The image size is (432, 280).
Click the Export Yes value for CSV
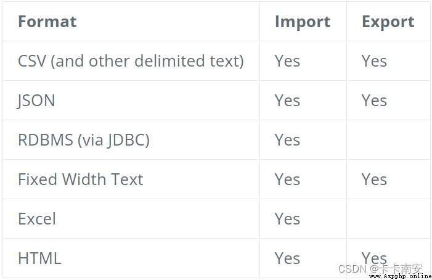click(374, 61)
